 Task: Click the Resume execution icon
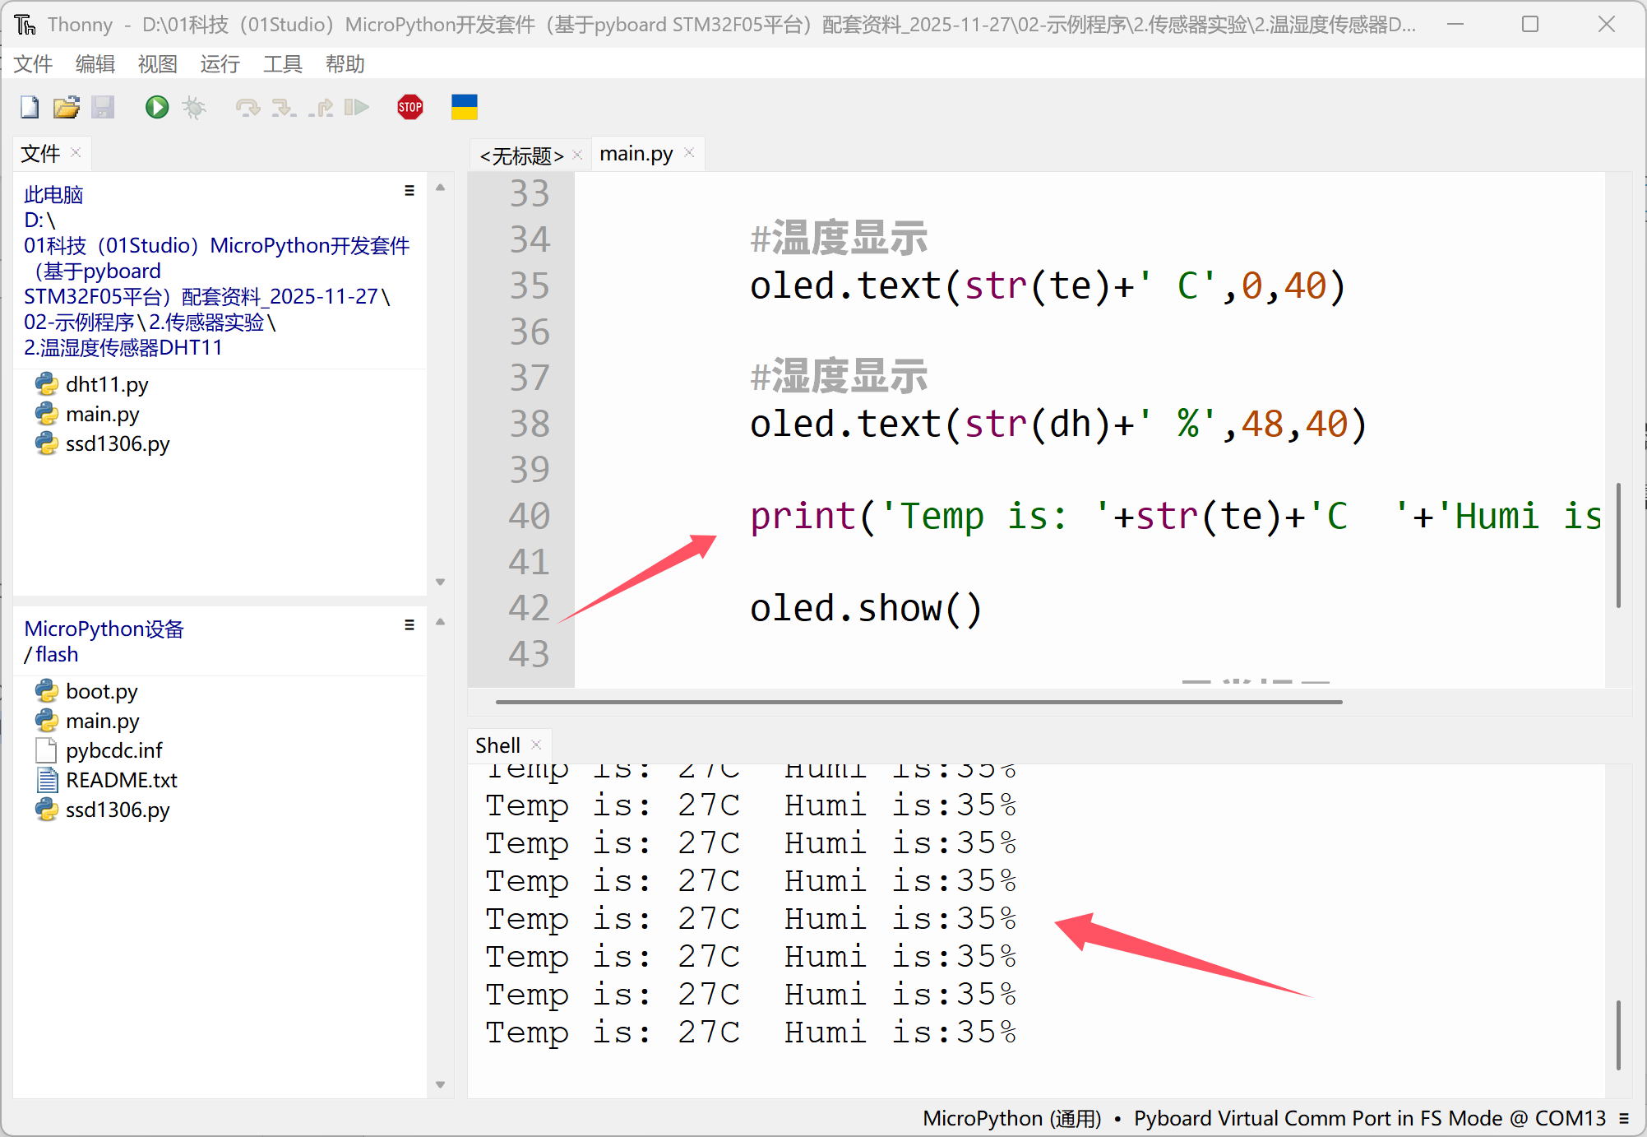[356, 108]
